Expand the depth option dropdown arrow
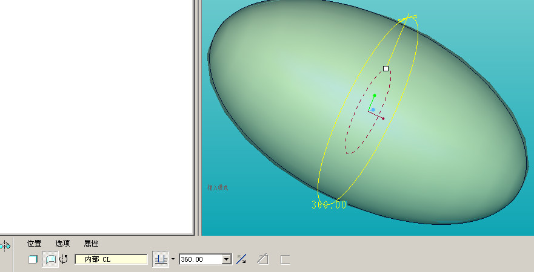This screenshot has height=272, width=534. tap(173, 259)
